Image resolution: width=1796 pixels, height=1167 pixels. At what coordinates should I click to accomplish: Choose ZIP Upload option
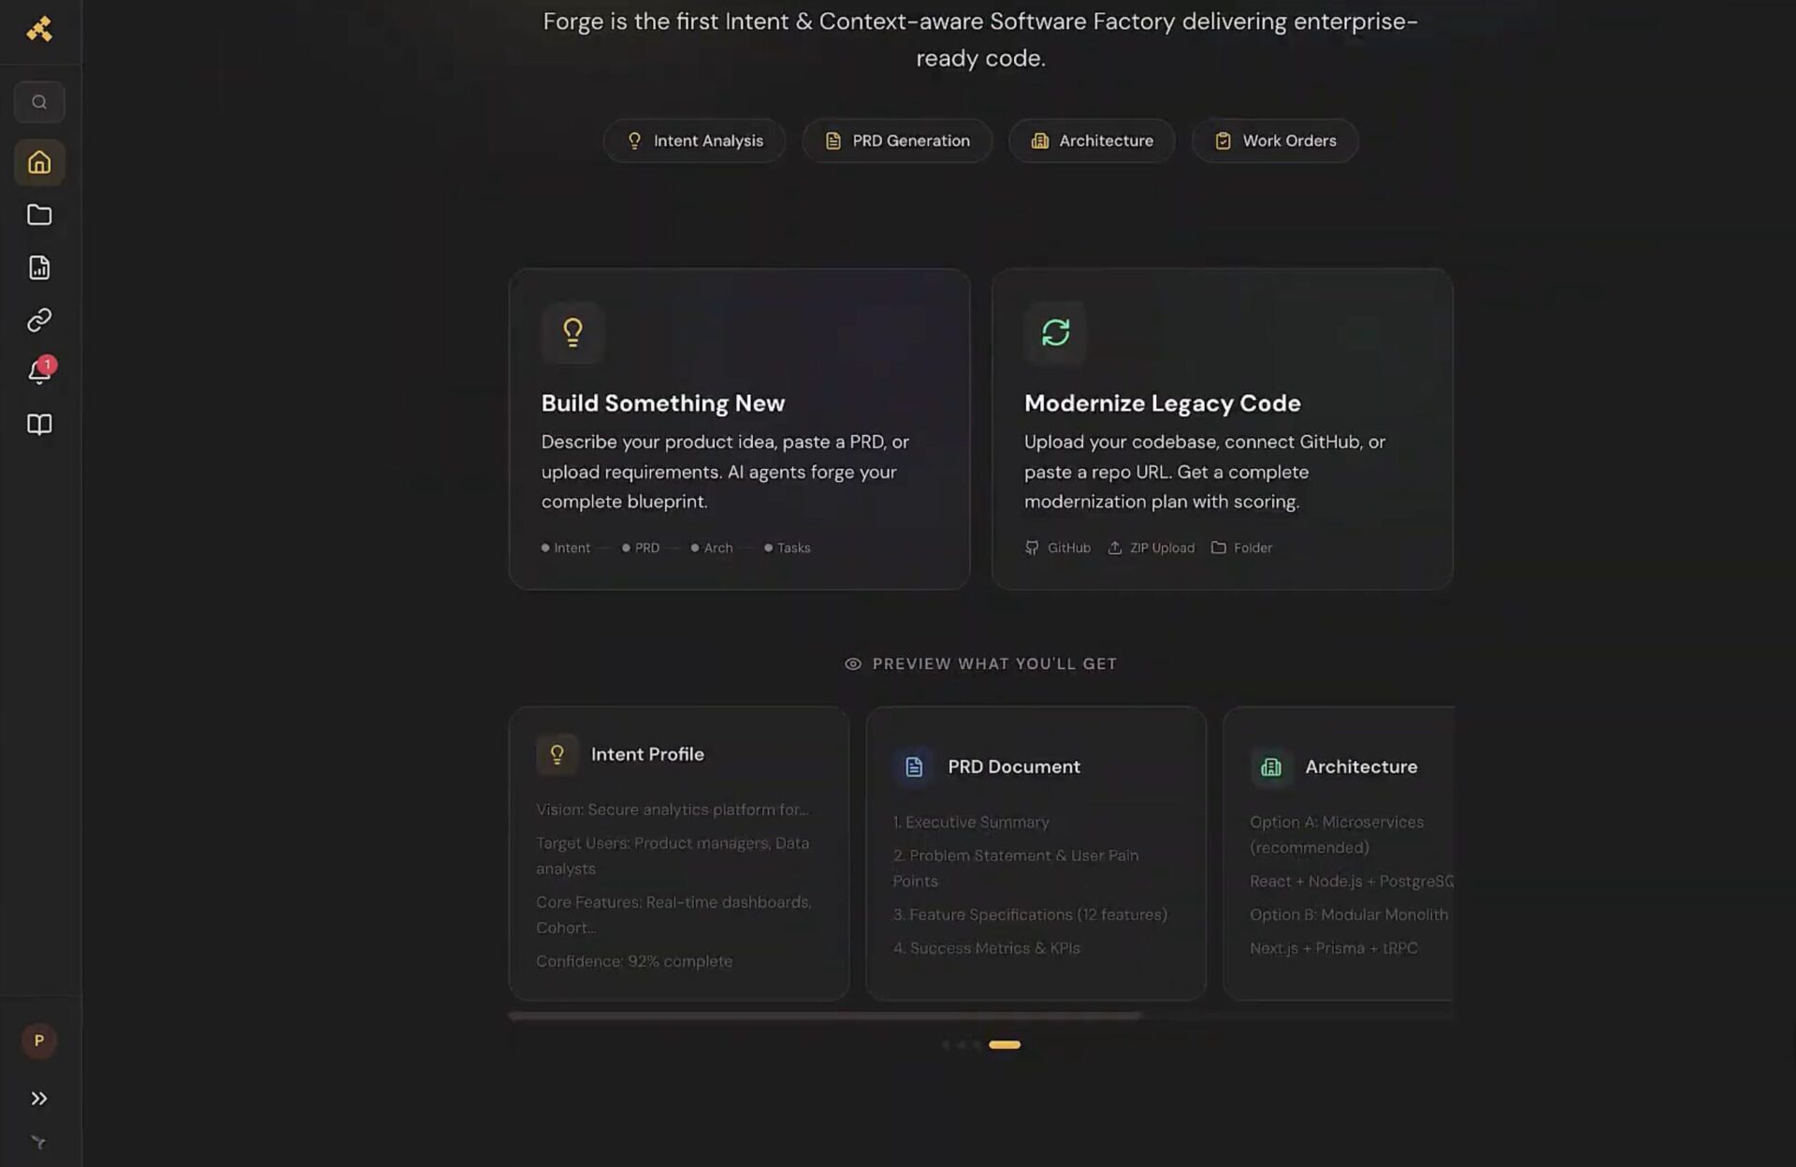[x=1151, y=547]
